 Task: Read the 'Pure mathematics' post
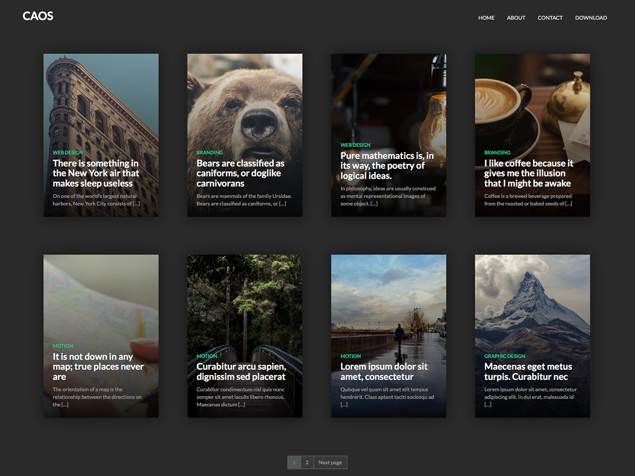point(386,165)
